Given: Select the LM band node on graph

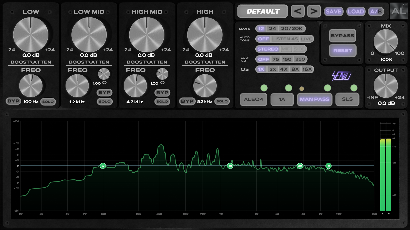Looking at the screenshot, I should (230, 166).
